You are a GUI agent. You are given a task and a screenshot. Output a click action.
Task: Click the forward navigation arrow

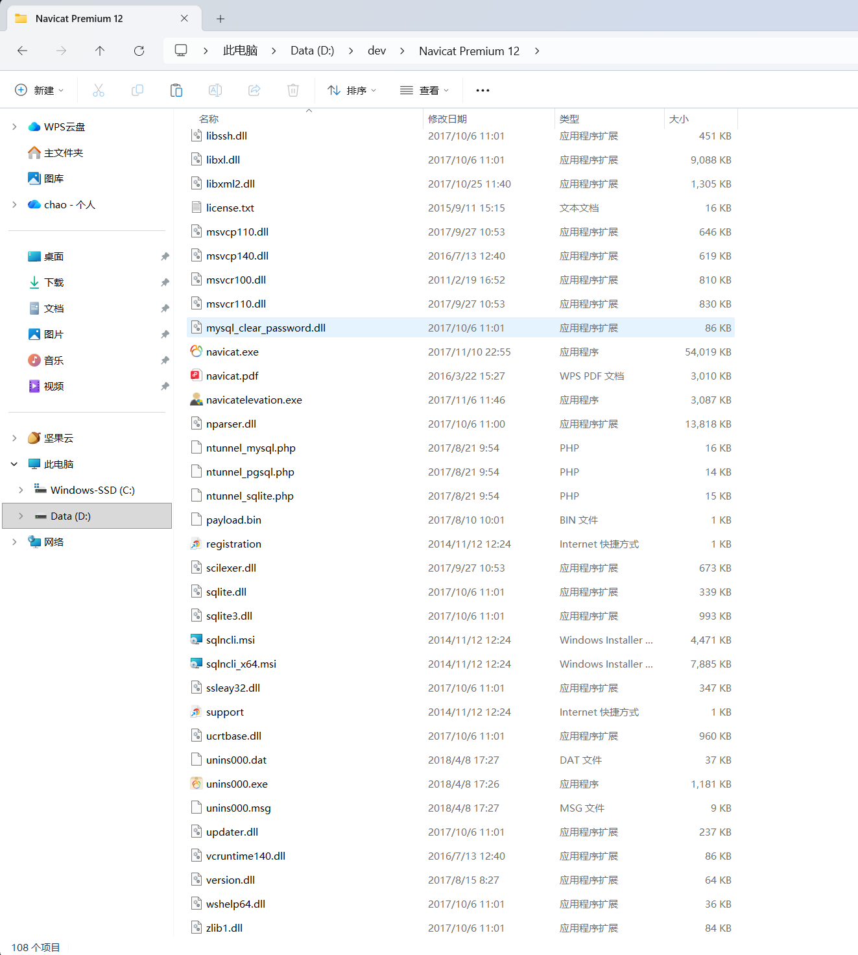(x=61, y=51)
